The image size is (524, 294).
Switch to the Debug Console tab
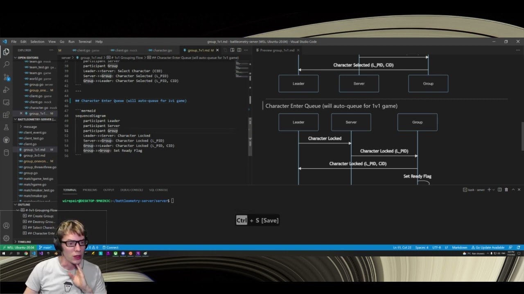(131, 190)
